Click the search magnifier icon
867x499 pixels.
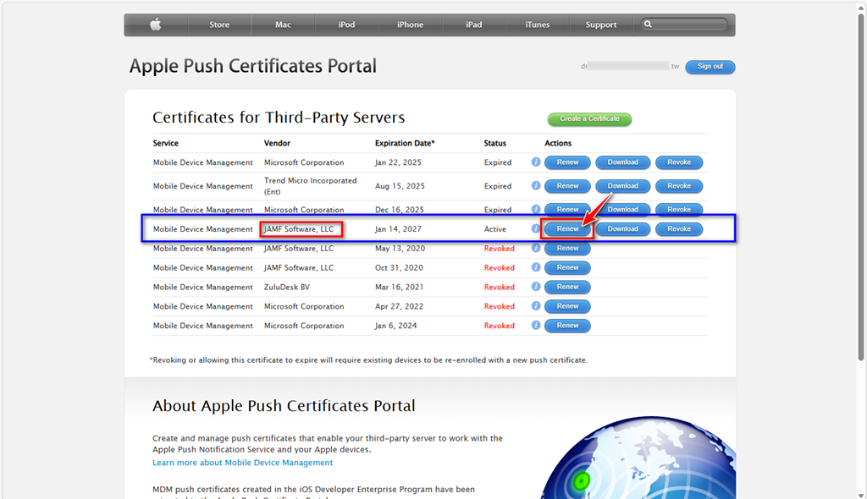pos(649,25)
